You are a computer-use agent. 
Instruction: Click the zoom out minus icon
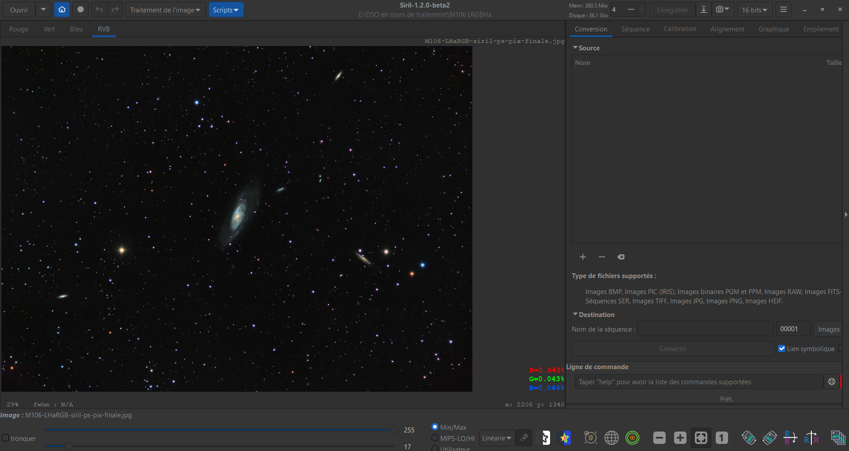pyautogui.click(x=659, y=438)
